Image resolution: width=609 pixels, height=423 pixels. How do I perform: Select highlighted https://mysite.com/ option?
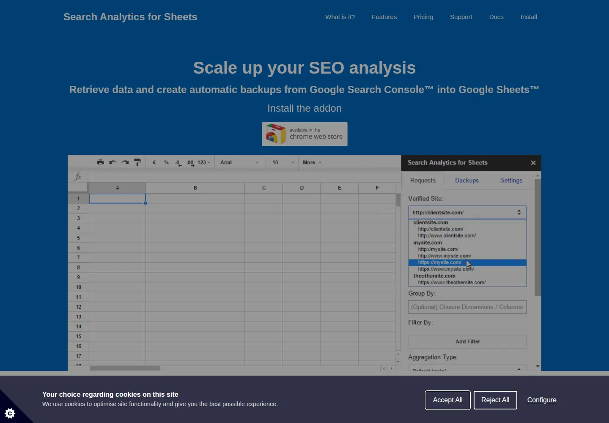(467, 263)
